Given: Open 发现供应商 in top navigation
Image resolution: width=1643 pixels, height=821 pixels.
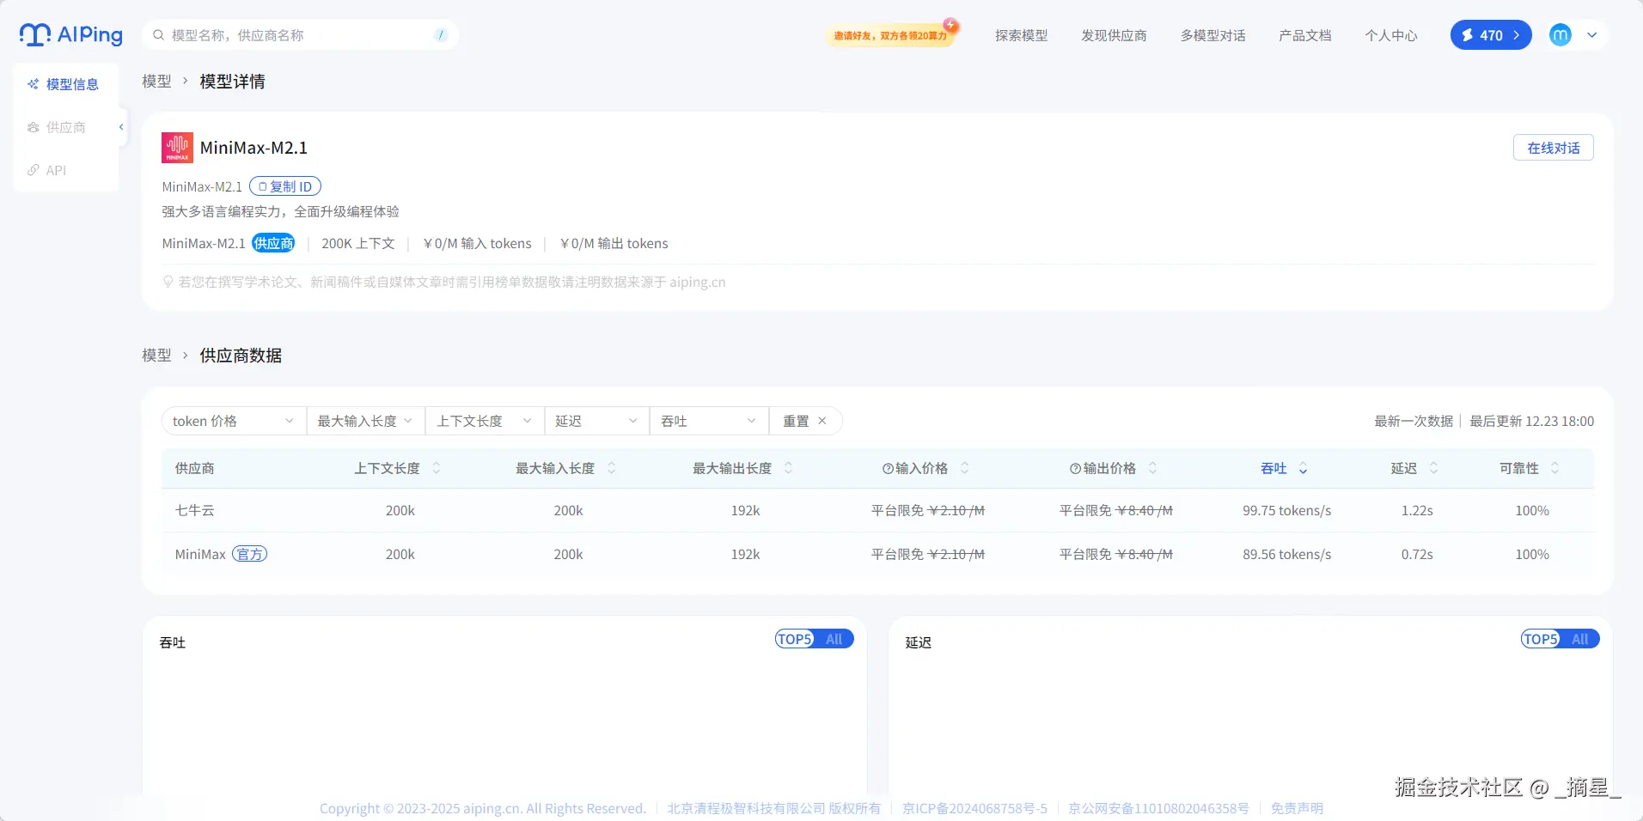Looking at the screenshot, I should tap(1114, 35).
